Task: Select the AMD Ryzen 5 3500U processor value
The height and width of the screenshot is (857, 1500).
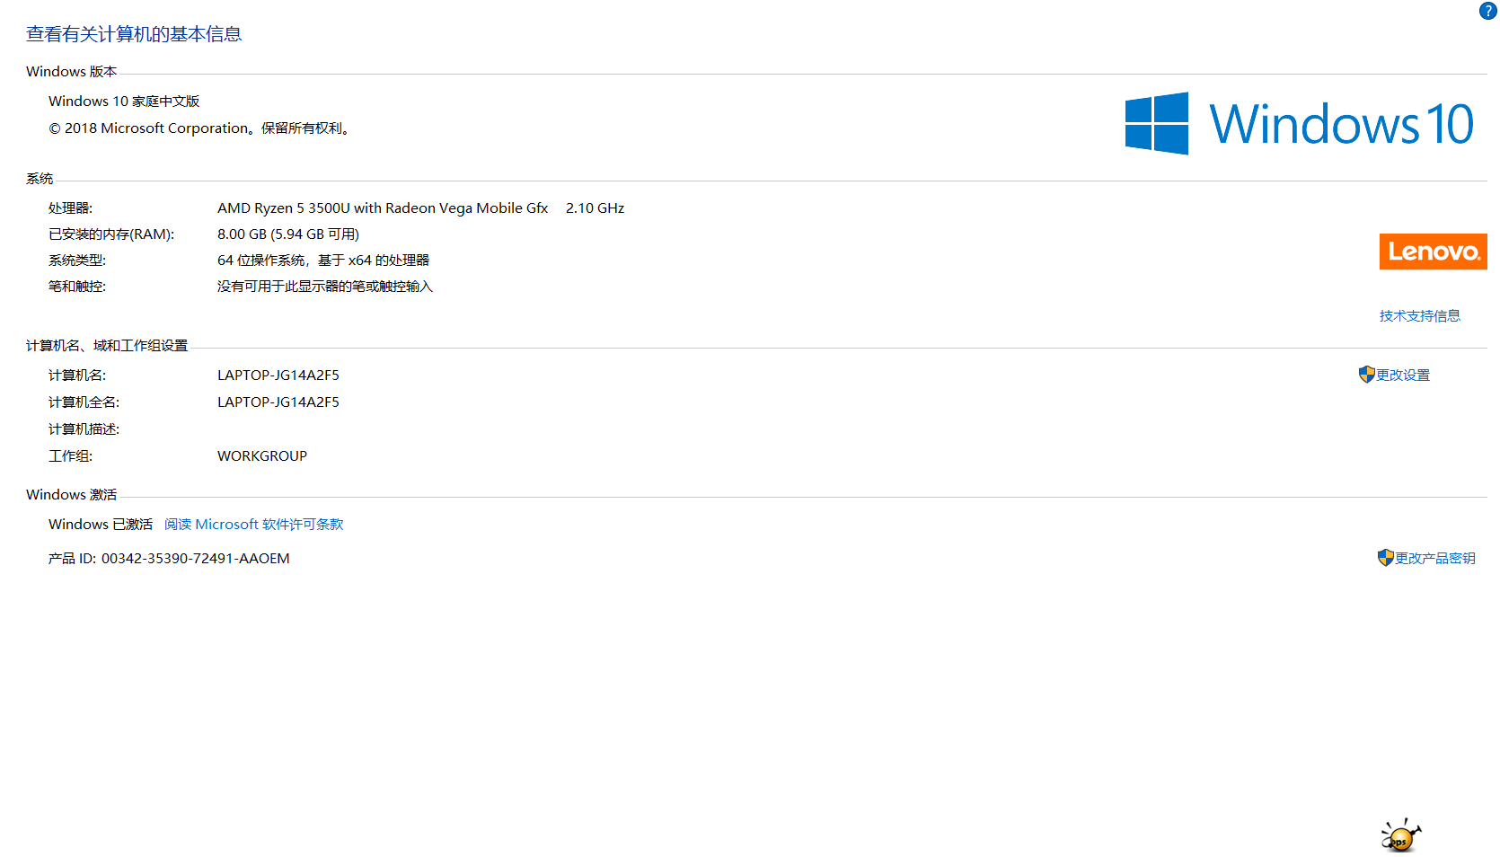Action: 383,208
